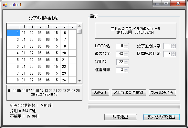
Task: Click cell 18 in grid row 3
Action: point(64,46)
